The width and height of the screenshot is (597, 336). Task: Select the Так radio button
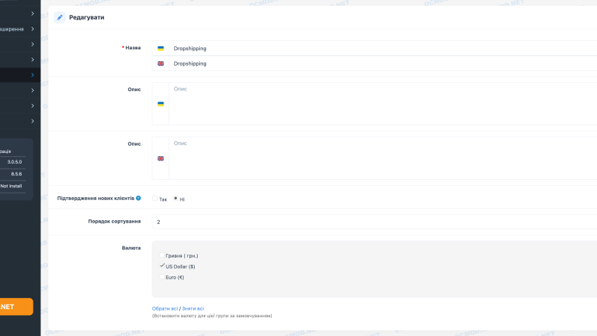tap(155, 199)
